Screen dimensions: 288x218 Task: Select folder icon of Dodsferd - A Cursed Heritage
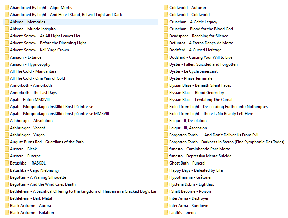coord(166,50)
